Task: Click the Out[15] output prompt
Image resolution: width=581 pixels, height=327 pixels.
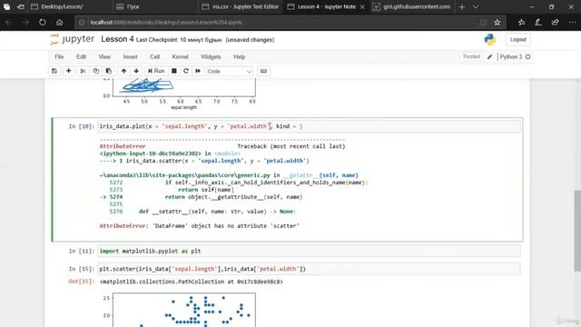Action: (x=82, y=282)
